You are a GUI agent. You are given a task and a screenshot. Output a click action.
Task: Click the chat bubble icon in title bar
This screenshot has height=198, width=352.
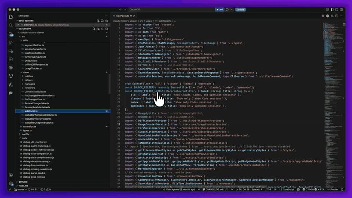(x=227, y=9)
